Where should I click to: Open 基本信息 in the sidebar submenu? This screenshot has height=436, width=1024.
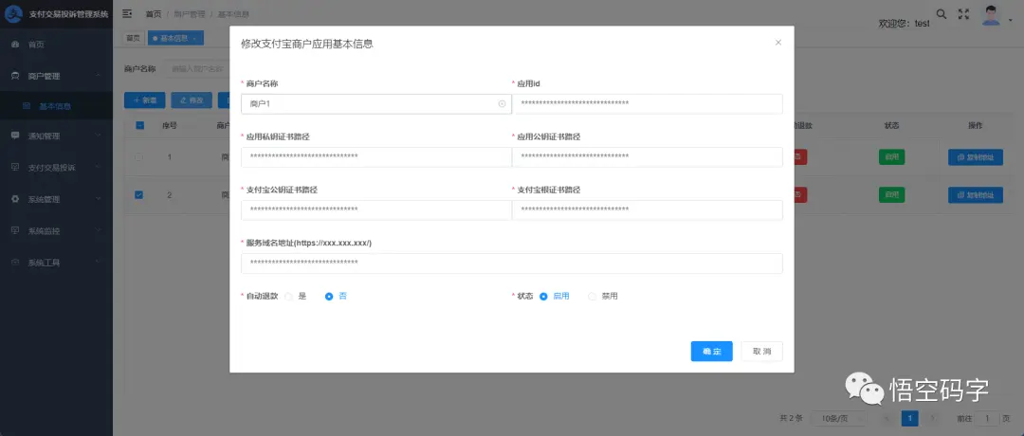(x=56, y=106)
